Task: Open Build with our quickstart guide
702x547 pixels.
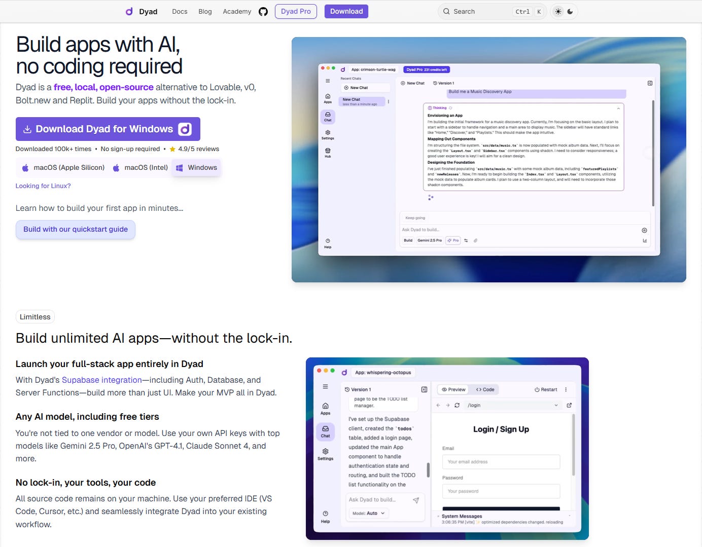Action: (76, 229)
